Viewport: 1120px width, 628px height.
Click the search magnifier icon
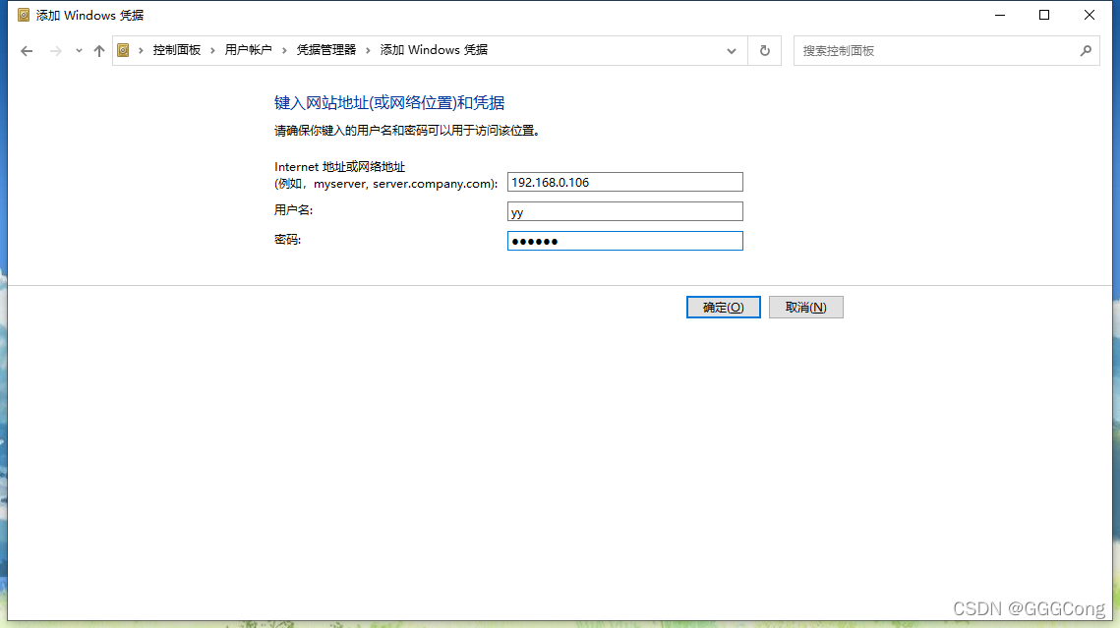[1086, 51]
